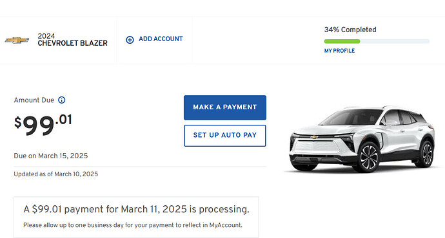445x238 pixels.
Task: Click the Chevrolet bowtie logo icon
Action: pyautogui.click(x=17, y=40)
